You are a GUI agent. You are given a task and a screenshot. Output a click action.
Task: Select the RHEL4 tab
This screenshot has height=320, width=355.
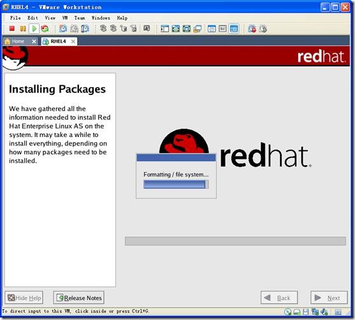[58, 41]
